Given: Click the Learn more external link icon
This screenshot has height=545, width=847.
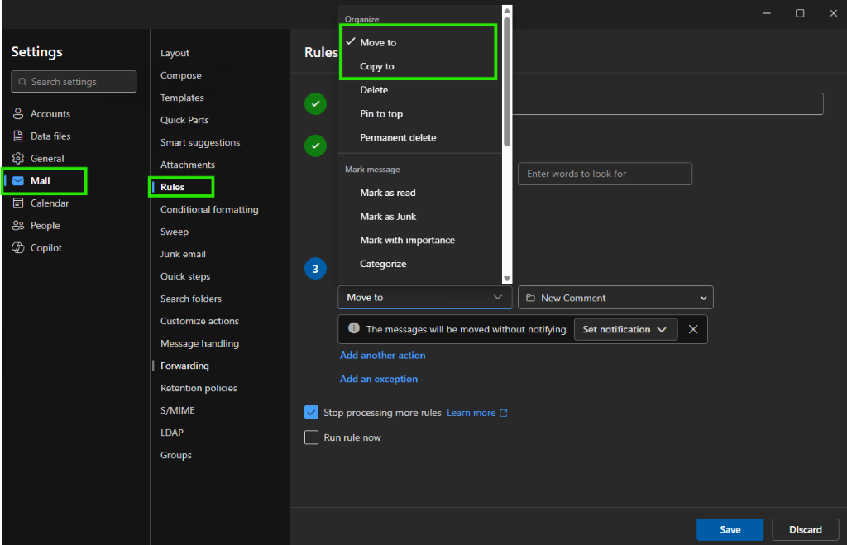Looking at the screenshot, I should click(504, 413).
